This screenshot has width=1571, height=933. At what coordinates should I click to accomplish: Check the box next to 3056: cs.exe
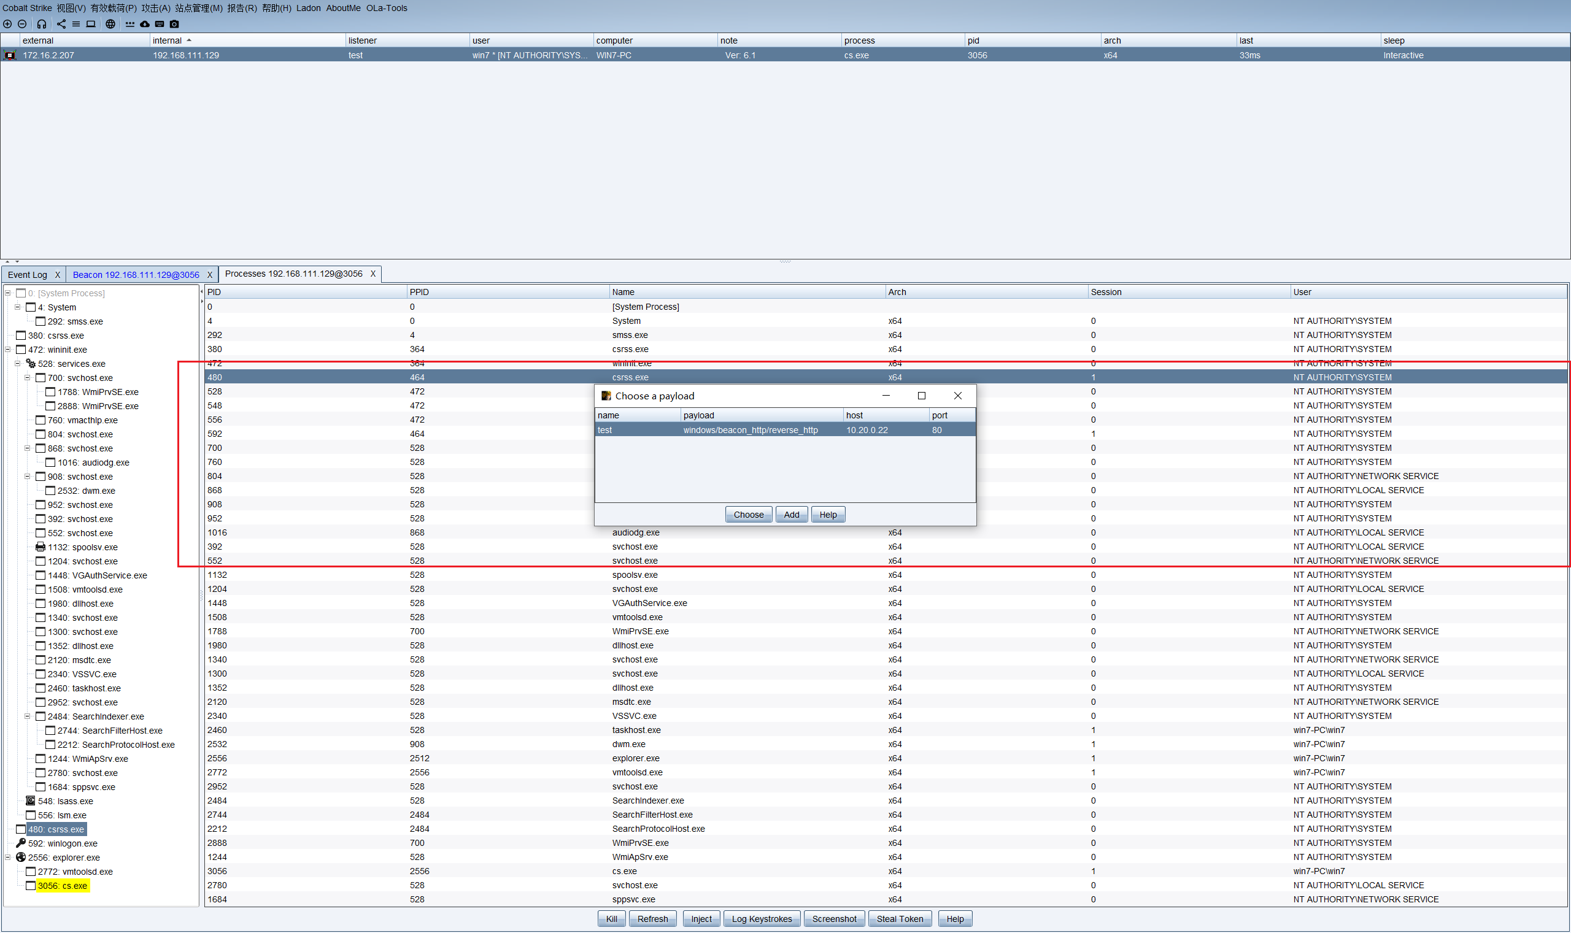(30, 886)
